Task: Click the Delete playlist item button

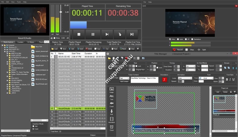Action: pos(89,49)
